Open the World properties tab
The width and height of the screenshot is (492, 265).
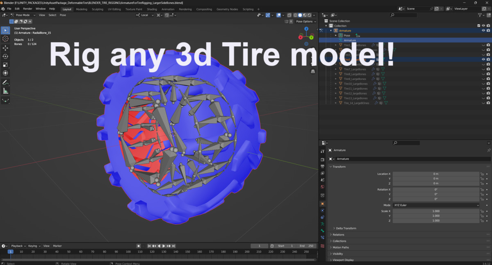point(323,187)
